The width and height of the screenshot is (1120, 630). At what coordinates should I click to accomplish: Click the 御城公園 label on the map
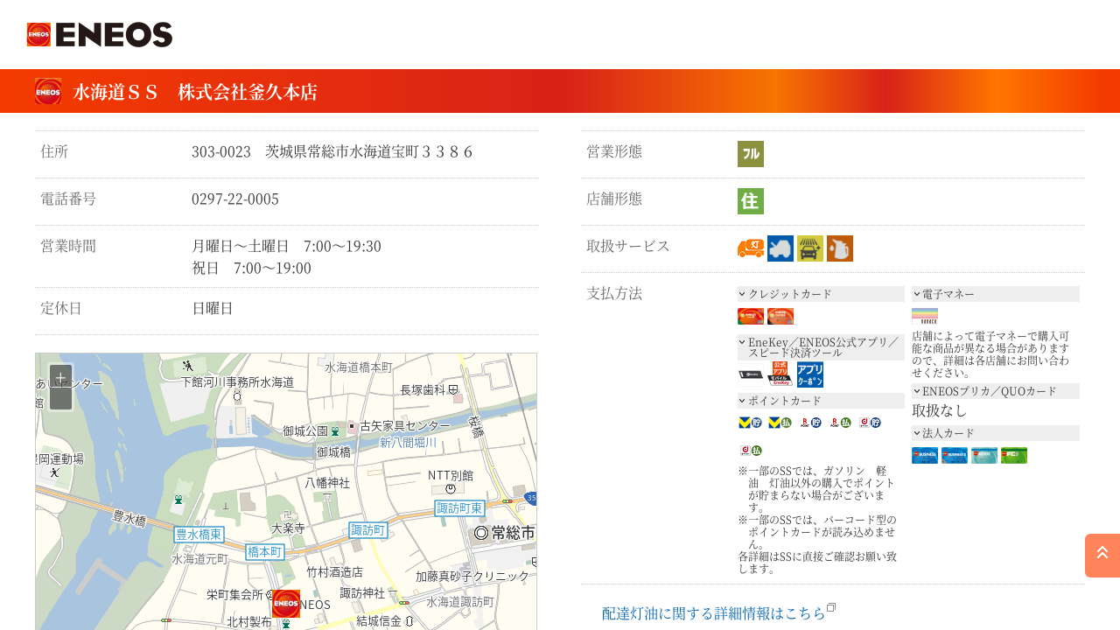pos(305,430)
